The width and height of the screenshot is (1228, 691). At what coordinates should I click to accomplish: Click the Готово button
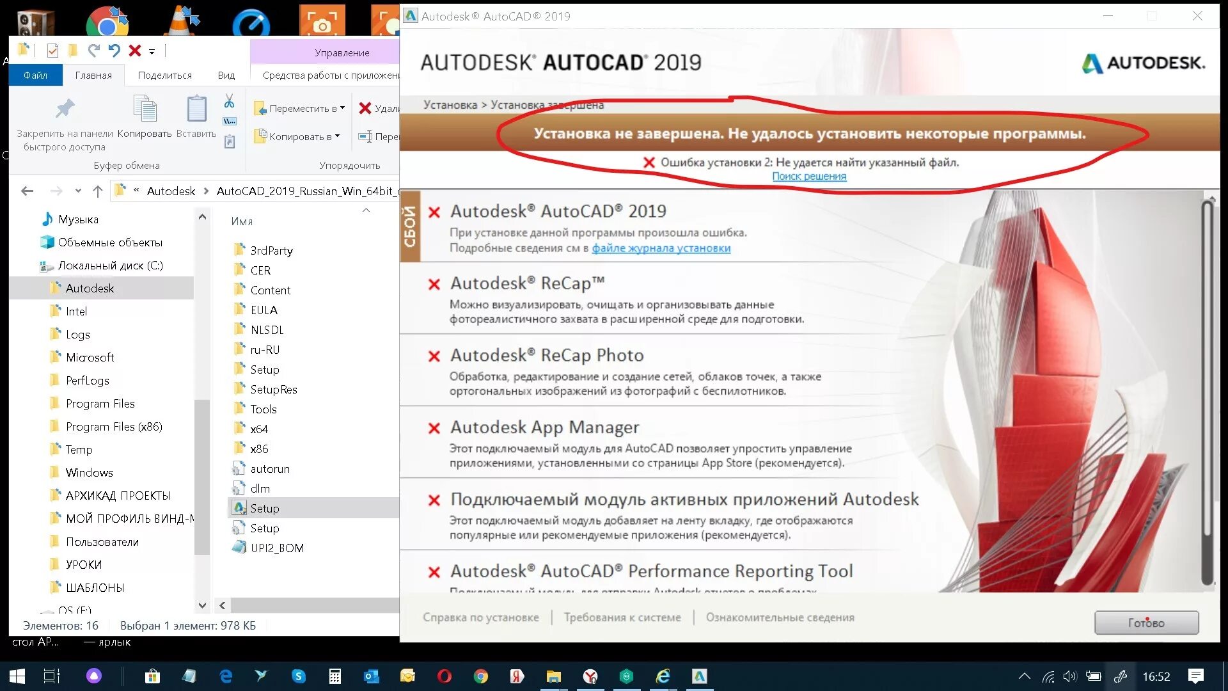1146,623
